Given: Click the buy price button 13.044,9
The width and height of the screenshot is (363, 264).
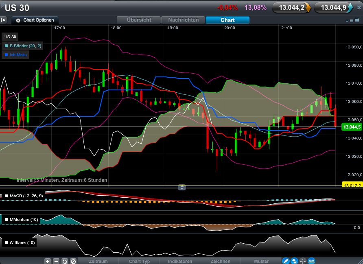Looking at the screenshot, I should (x=334, y=8).
